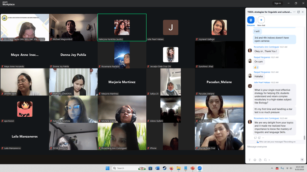
Task: Open File Explorer from the taskbar
Action: click(179, 168)
